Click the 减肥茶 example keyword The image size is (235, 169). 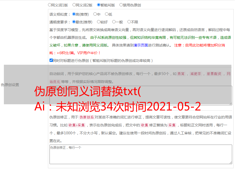click(x=196, y=74)
